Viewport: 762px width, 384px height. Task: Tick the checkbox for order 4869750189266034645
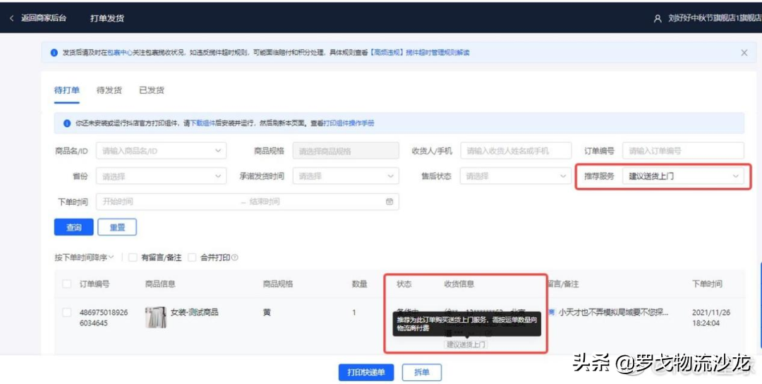coord(67,313)
